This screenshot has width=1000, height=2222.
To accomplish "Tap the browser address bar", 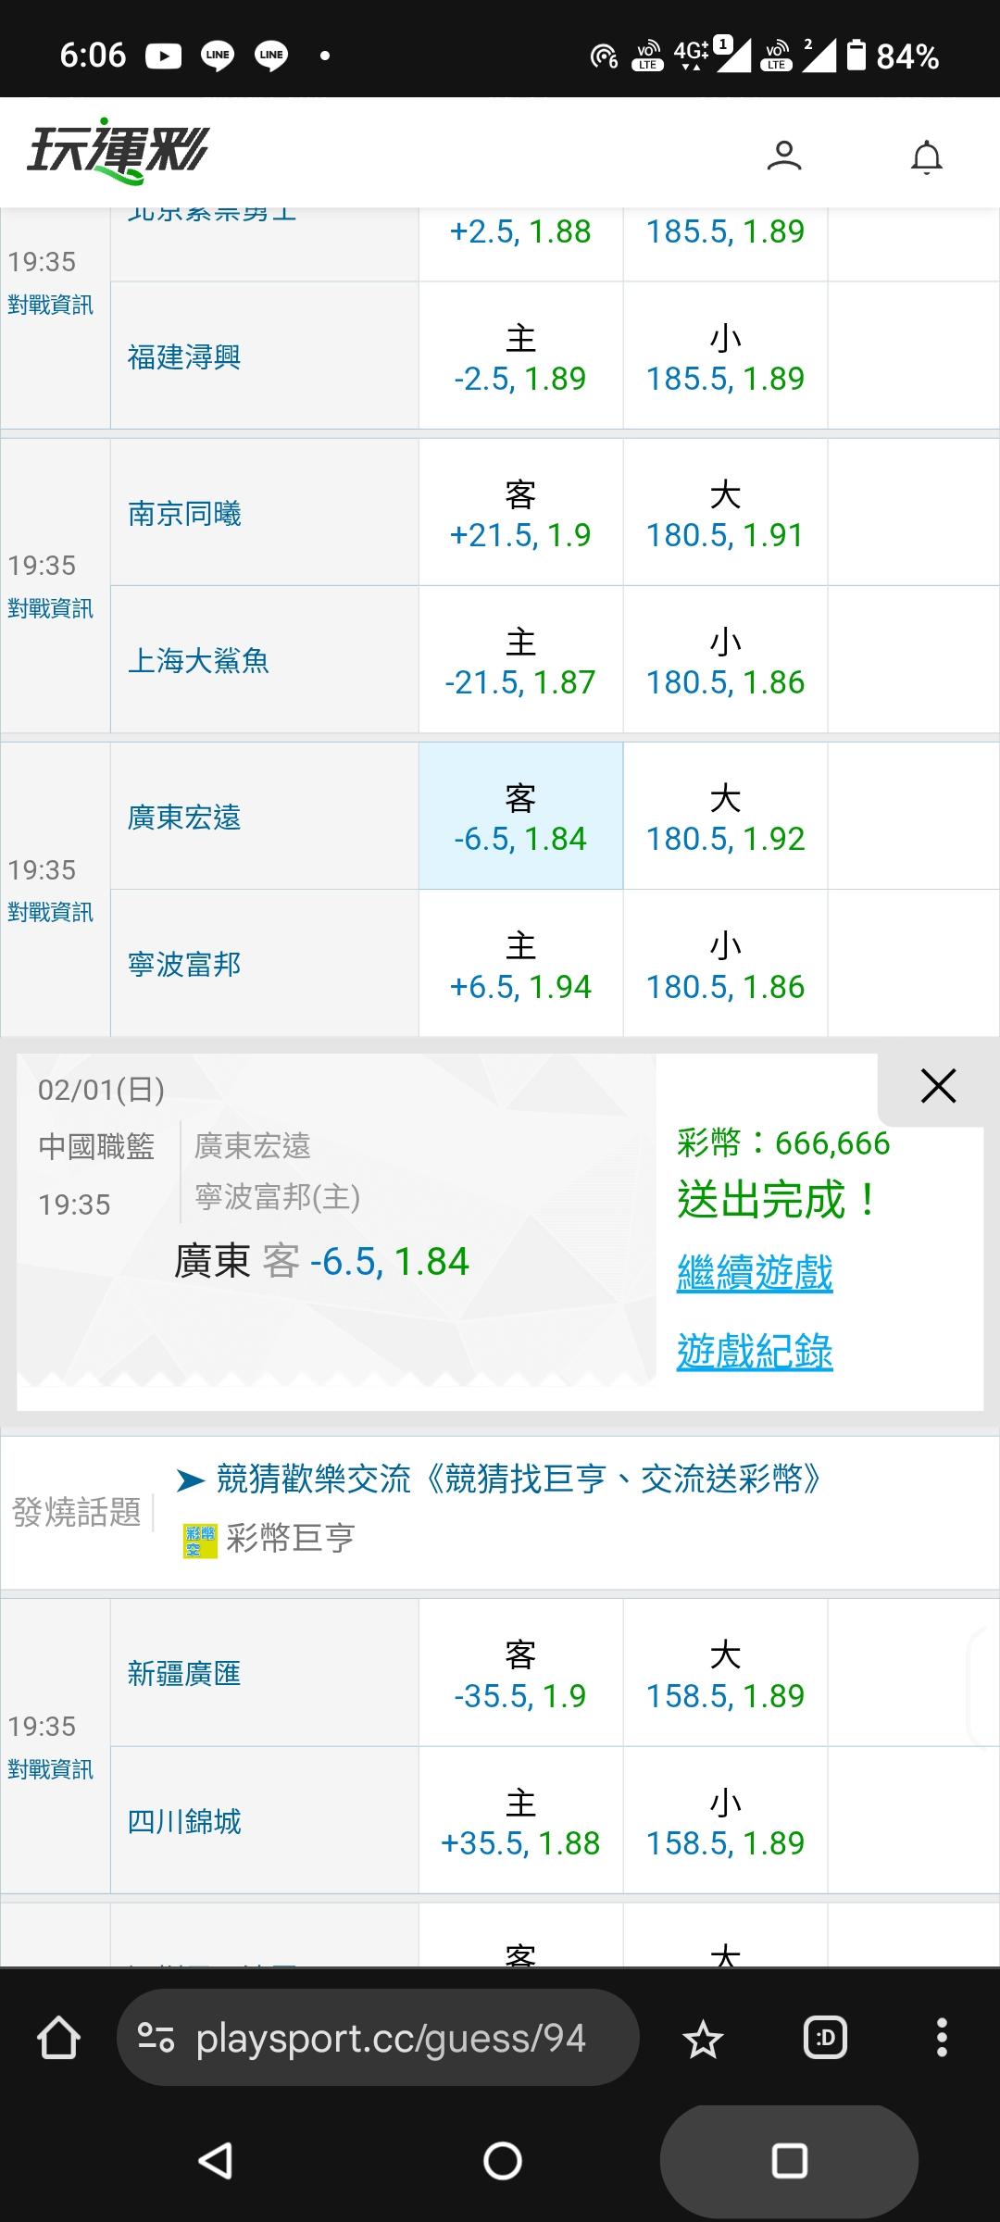I will pos(389,2038).
